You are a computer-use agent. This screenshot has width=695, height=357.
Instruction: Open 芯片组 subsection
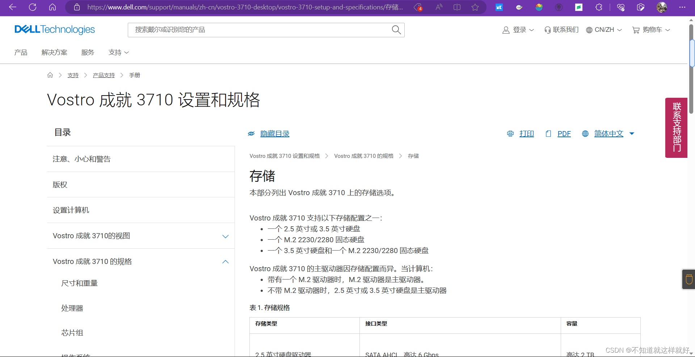click(x=72, y=333)
